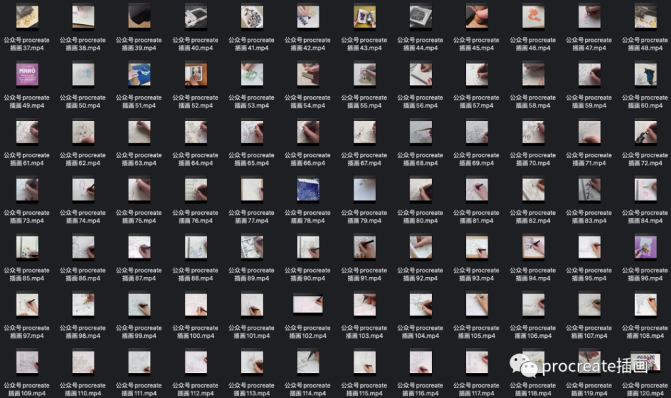Image resolution: width=671 pixels, height=398 pixels.
Task: Click the black thumbnail of 插画 39.mp4
Action: point(139,16)
